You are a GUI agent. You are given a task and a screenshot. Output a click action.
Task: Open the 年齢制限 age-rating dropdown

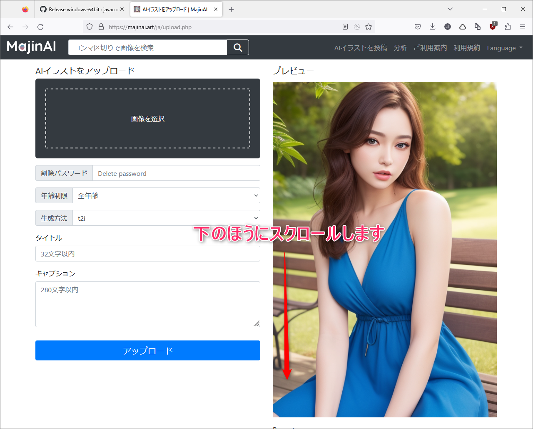point(167,195)
